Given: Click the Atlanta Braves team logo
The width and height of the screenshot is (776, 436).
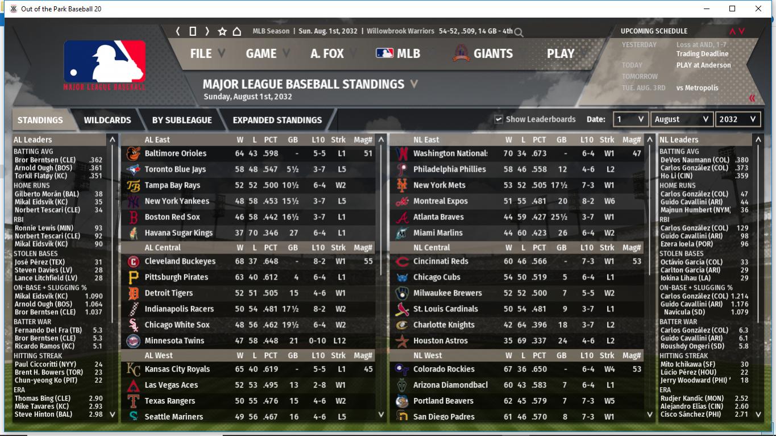Looking at the screenshot, I should click(x=402, y=217).
